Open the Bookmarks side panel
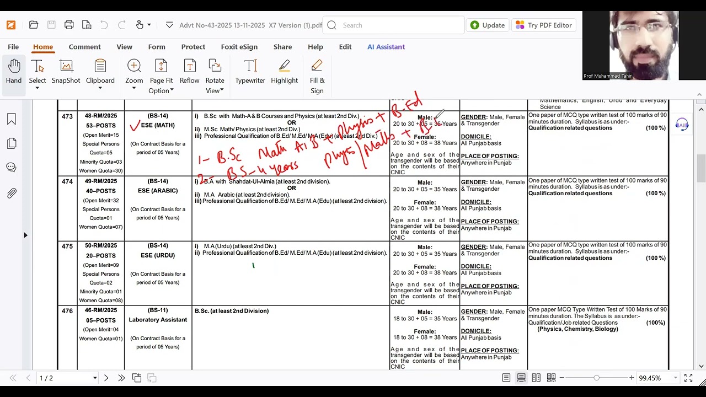 pyautogui.click(x=12, y=119)
